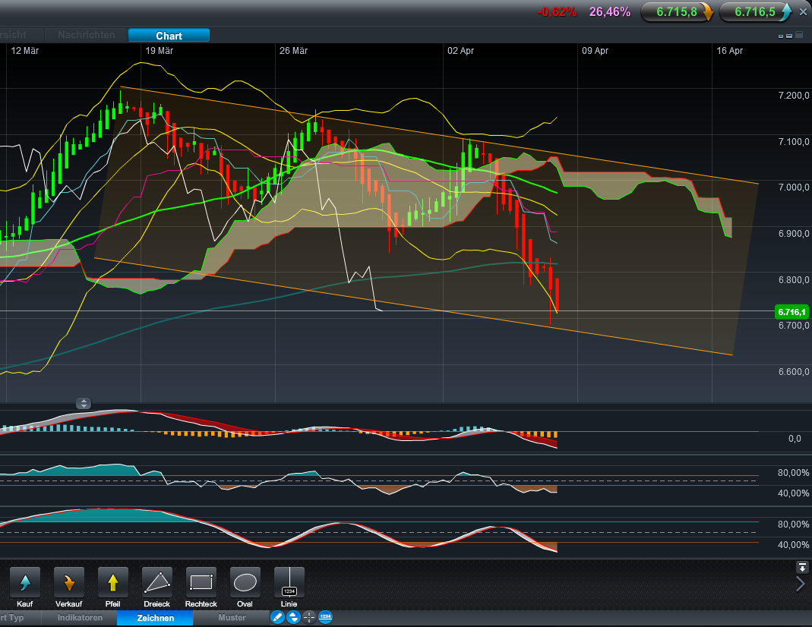This screenshot has height=627, width=812.
Task: Click the blue 1234 price label icon
Action: point(325,617)
